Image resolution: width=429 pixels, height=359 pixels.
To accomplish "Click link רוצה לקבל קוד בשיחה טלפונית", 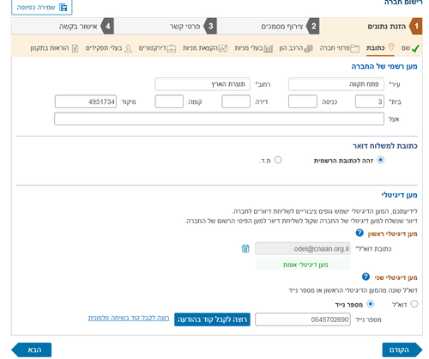I will (x=129, y=318).
